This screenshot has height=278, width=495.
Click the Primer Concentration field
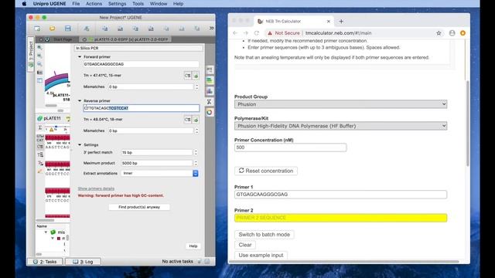(291, 147)
